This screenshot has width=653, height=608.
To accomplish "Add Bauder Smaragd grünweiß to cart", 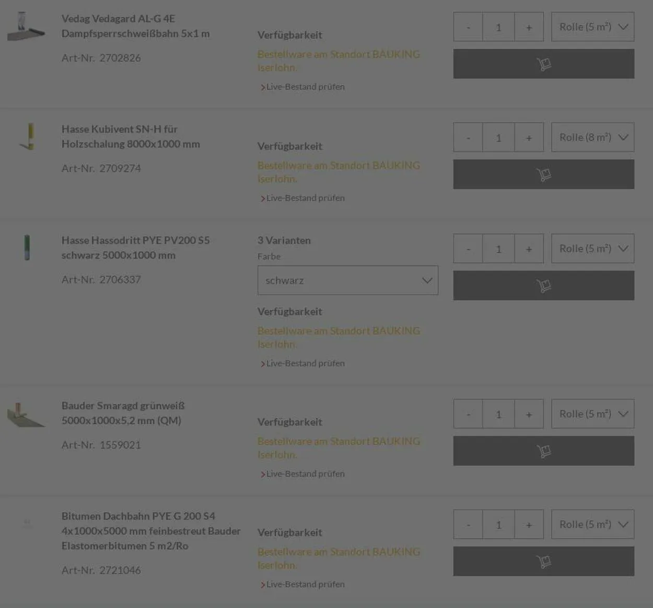I will (543, 451).
